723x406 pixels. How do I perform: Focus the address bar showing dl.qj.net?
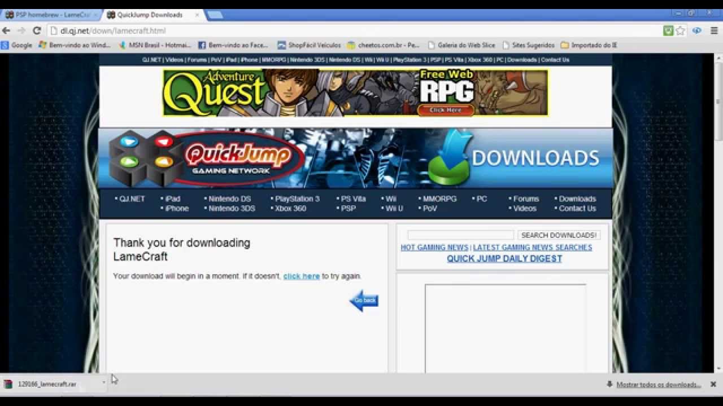(356, 31)
